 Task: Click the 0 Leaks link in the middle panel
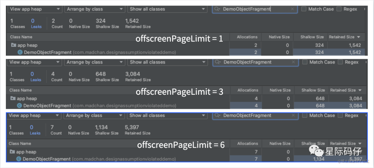click(36, 77)
